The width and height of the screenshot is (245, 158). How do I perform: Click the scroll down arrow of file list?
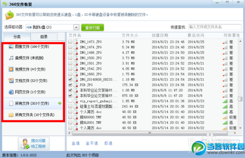coord(240,128)
